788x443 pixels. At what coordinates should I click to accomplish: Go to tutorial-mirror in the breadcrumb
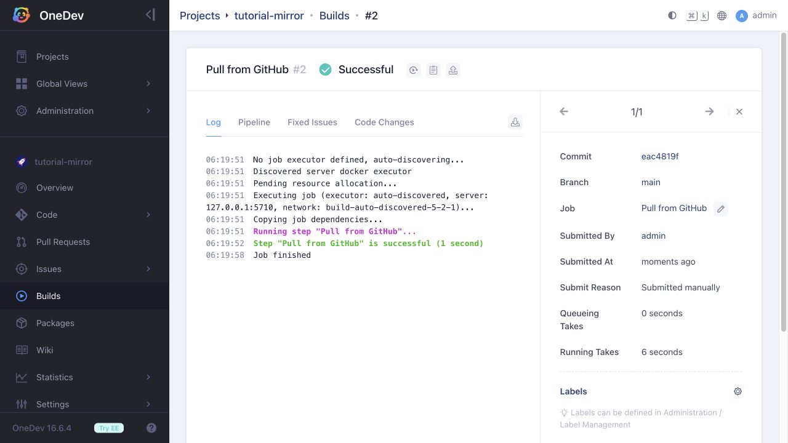click(x=269, y=15)
